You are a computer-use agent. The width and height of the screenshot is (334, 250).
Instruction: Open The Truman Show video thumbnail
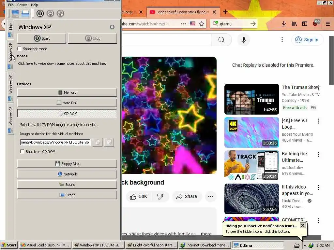(x=252, y=99)
